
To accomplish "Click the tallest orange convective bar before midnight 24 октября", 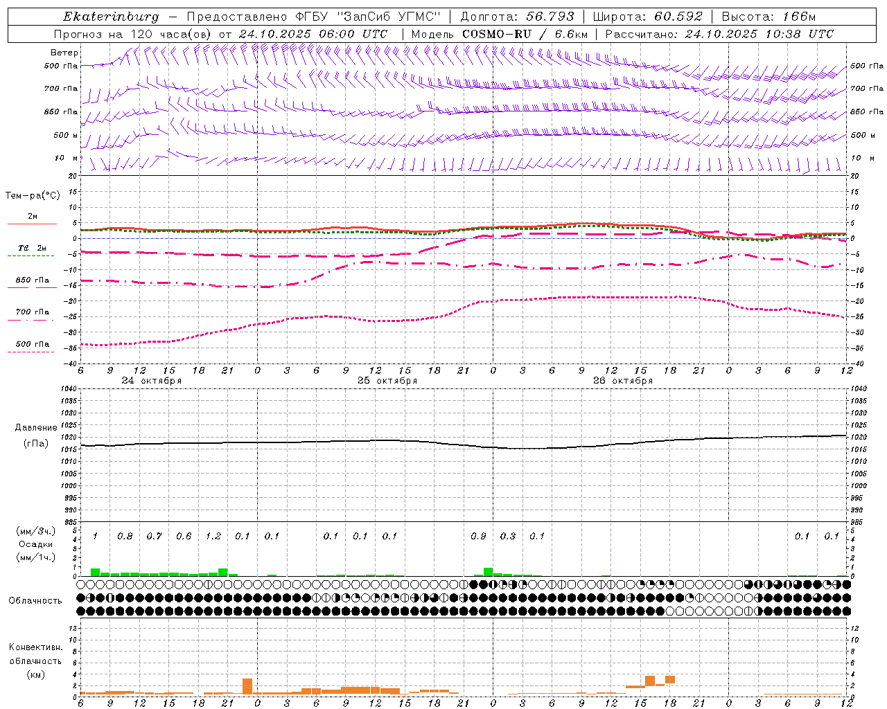I will pos(247,686).
